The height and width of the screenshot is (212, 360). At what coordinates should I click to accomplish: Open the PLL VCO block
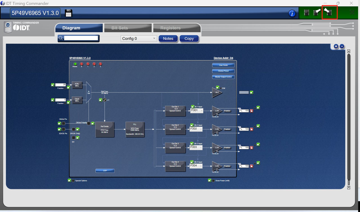[x=135, y=129]
